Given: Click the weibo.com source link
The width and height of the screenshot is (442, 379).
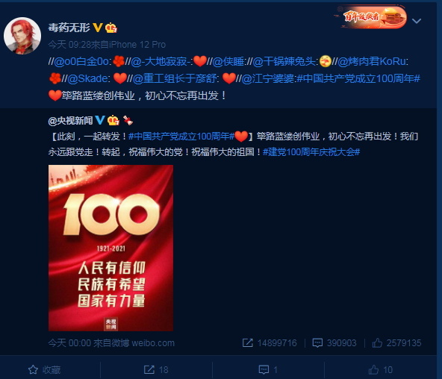Looking at the screenshot, I should pos(153,343).
